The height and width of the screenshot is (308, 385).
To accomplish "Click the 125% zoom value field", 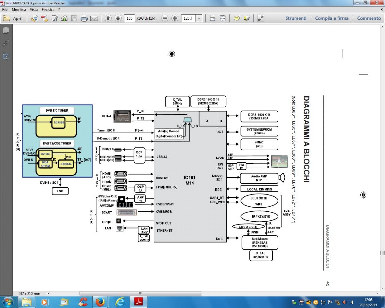I will point(188,18).
